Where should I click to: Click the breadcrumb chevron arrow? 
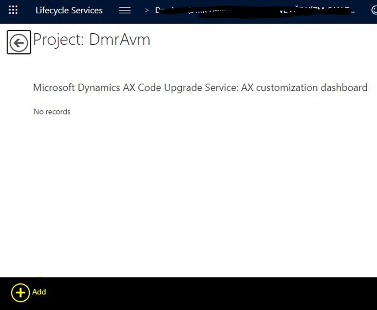click(147, 10)
